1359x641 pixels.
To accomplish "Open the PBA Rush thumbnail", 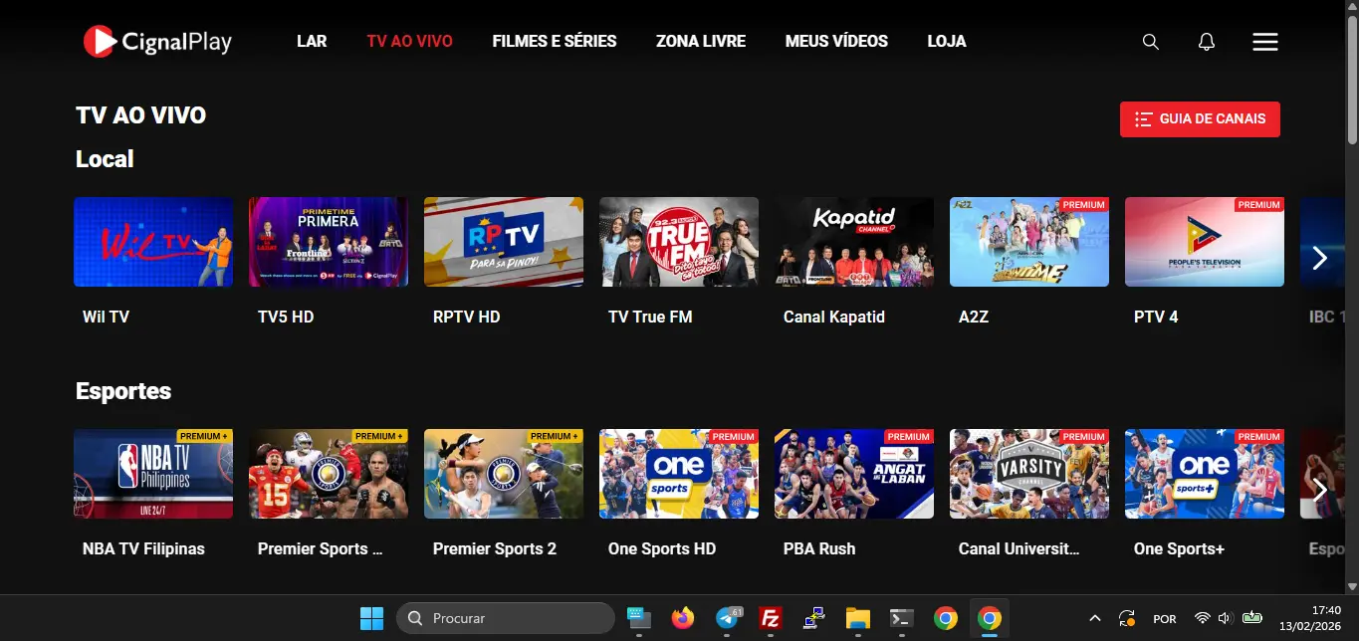I will tap(854, 474).
